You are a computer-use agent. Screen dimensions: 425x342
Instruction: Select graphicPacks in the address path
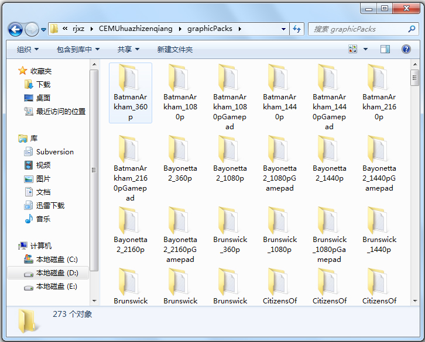(210, 29)
